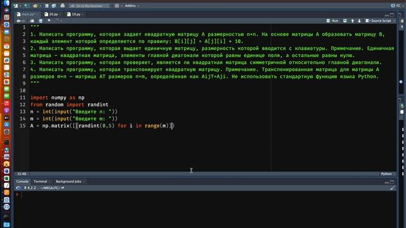
Task: Click the R 4.2.2 version label
Action: coord(30,188)
